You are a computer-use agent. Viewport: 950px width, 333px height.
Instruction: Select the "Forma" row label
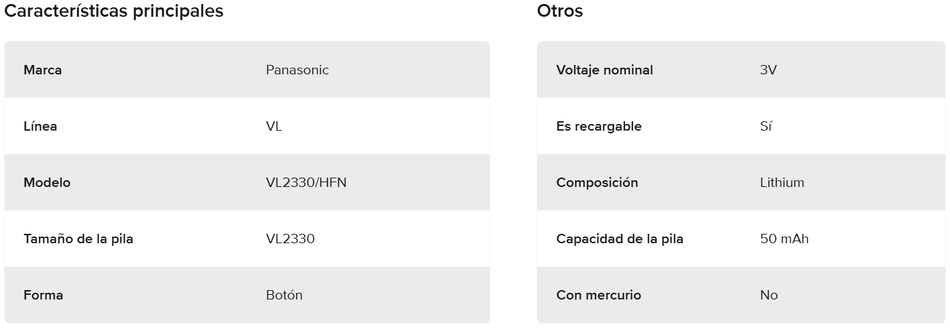click(x=44, y=295)
